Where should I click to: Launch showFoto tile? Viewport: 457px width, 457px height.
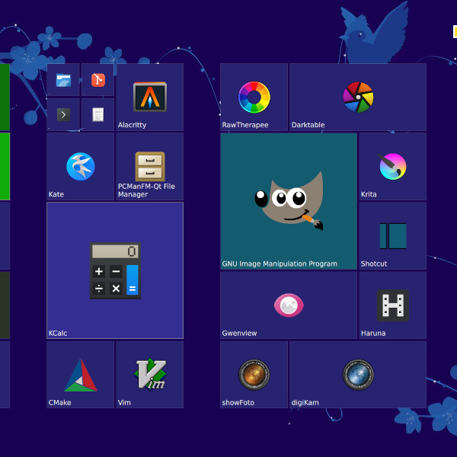(x=254, y=375)
